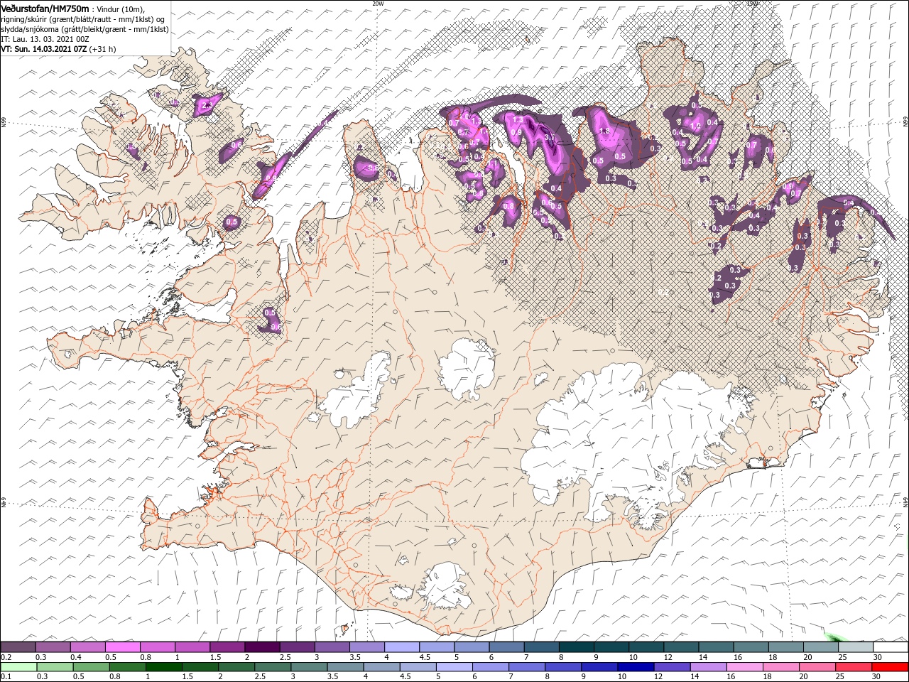Select red lower legend swatch after 30

click(x=891, y=667)
